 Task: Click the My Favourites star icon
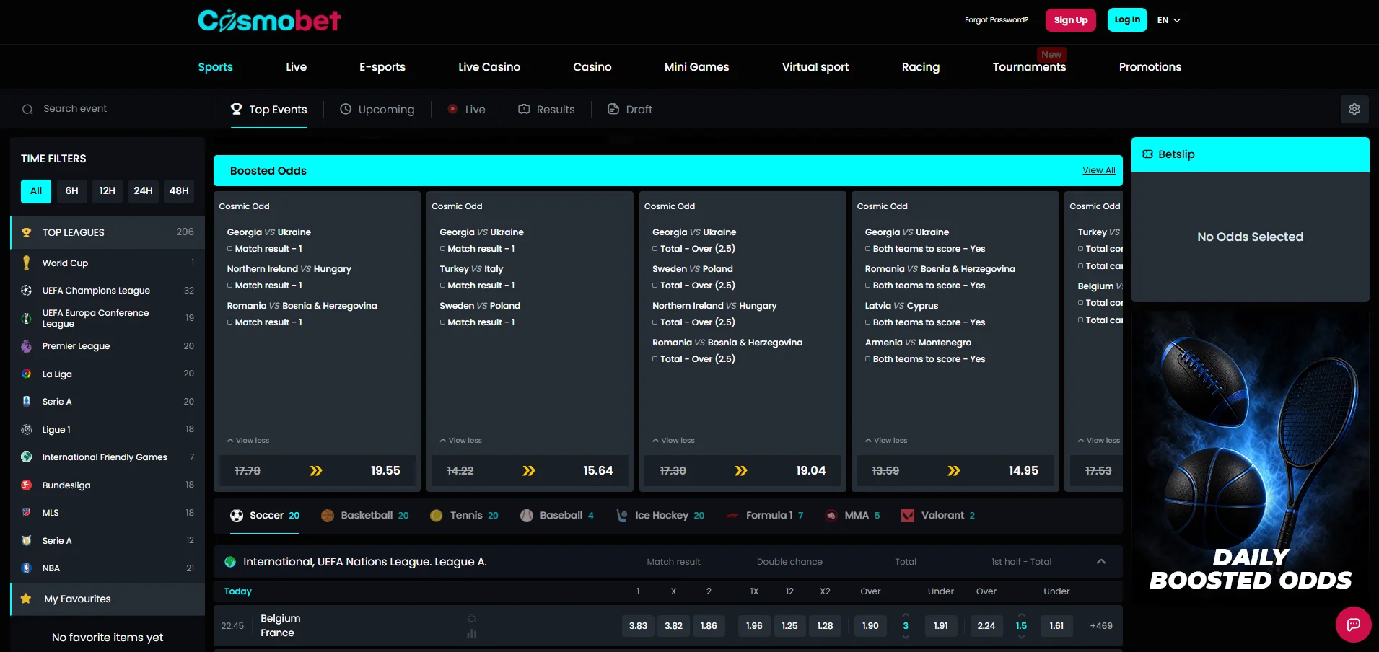pyautogui.click(x=26, y=599)
